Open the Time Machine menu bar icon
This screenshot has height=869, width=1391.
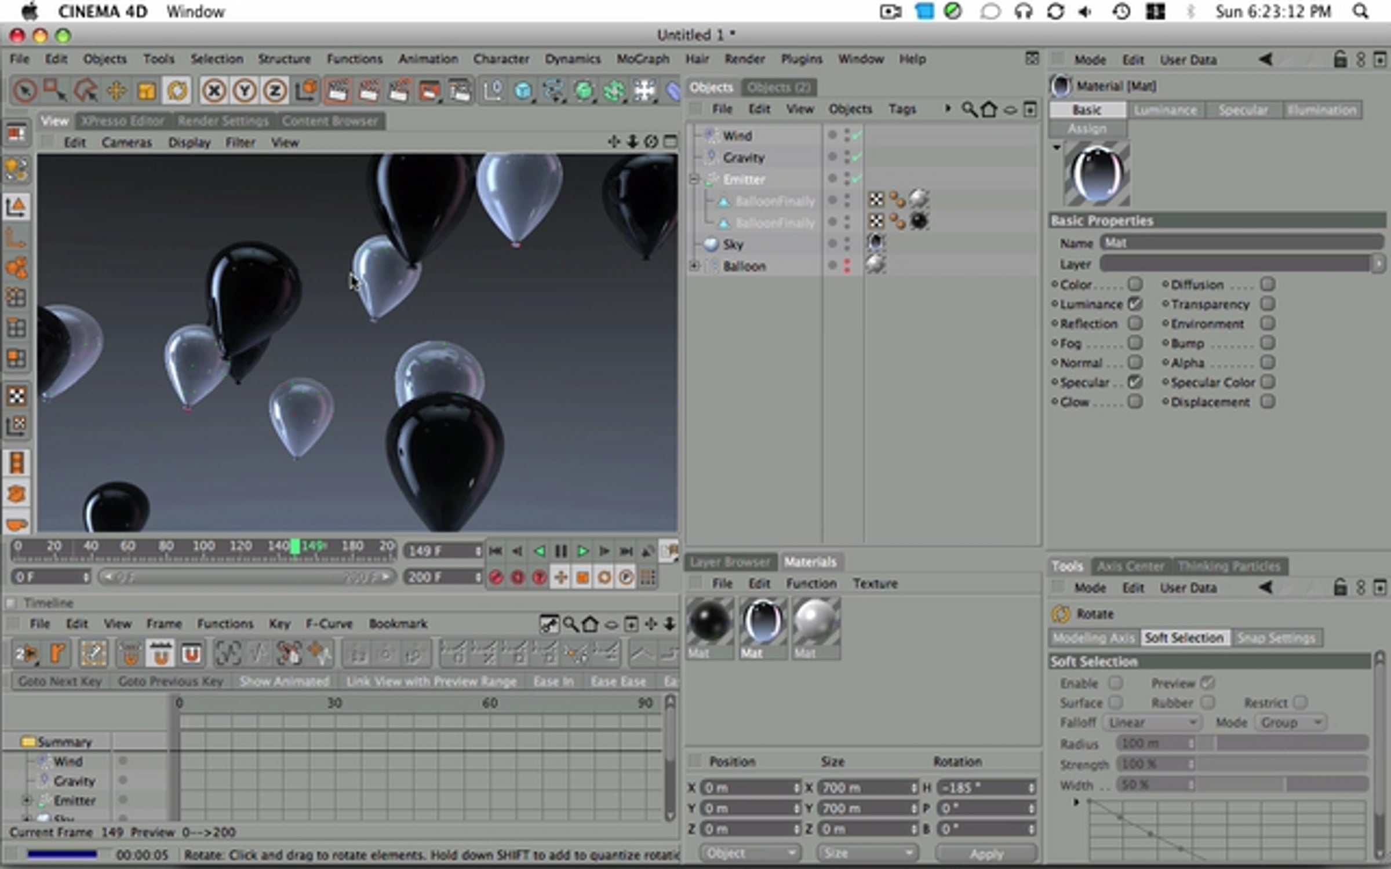coord(1121,12)
